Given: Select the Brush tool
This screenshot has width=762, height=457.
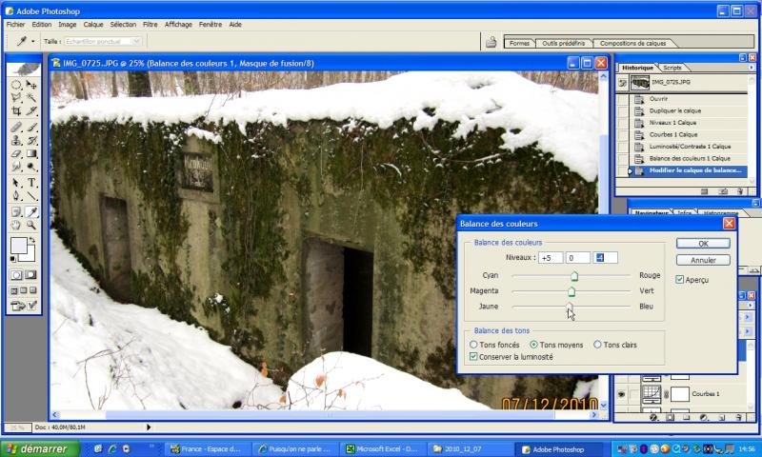Looking at the screenshot, I should (31, 128).
